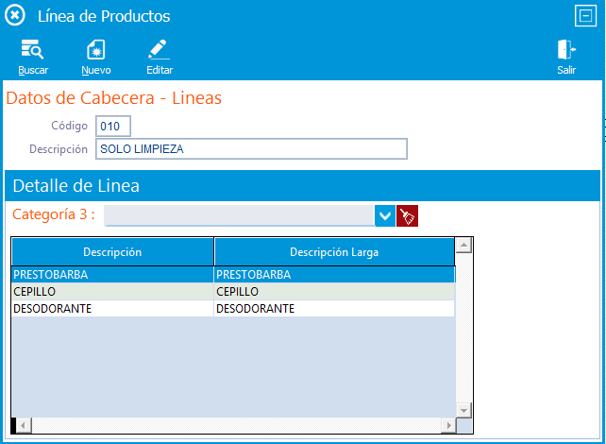Image resolution: width=606 pixels, height=444 pixels.
Task: Click the grid's vertical scroll down arrow
Action: coord(463,410)
